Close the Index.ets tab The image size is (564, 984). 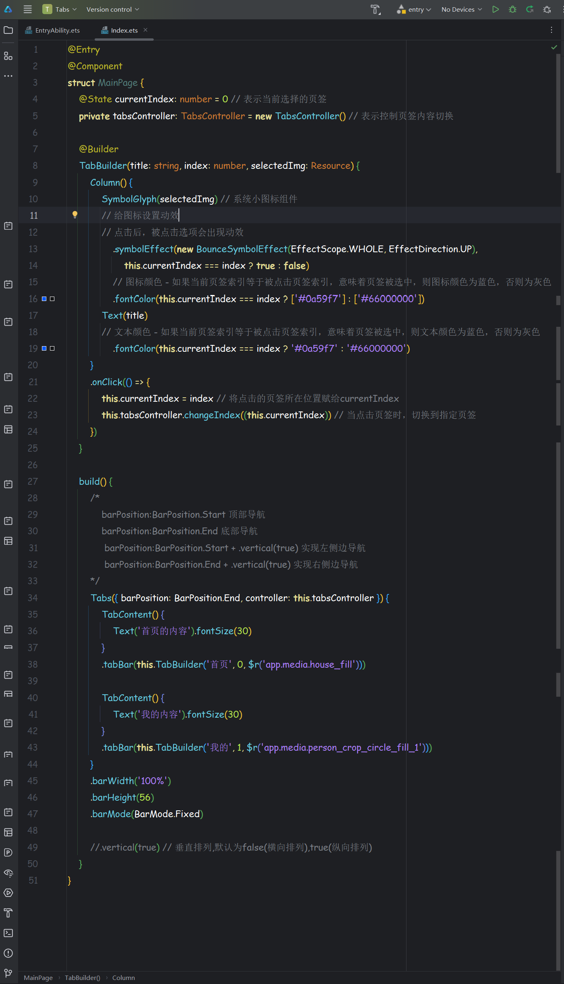(145, 30)
